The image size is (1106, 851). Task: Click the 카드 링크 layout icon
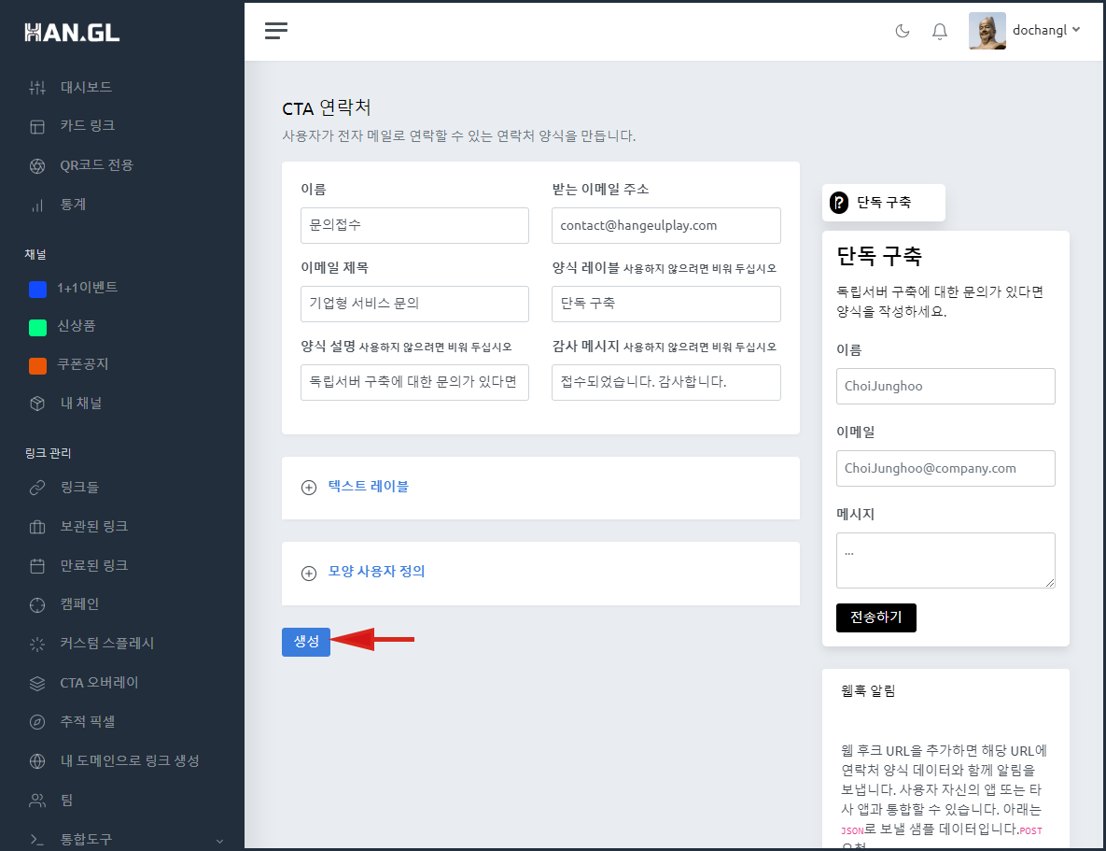coord(37,126)
